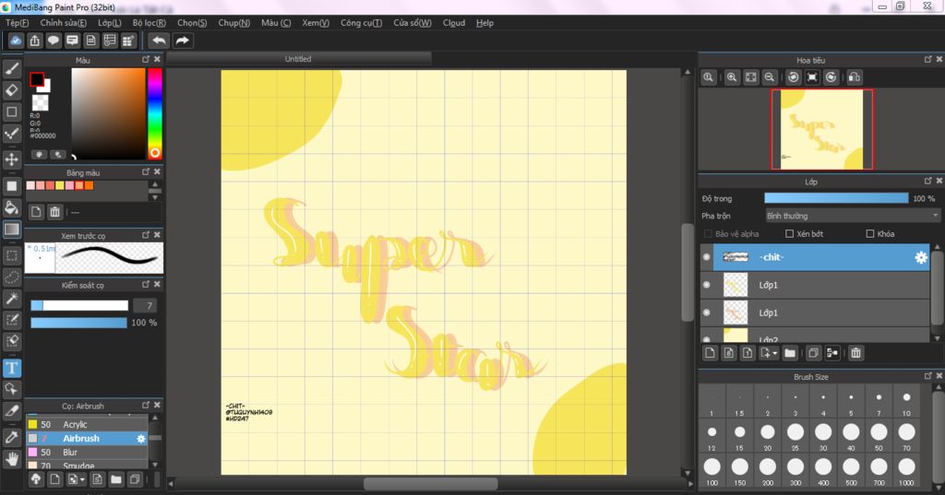Viewport: 945px width, 495px height.
Task: Click brush opacity 100 % slider
Action: pos(78,323)
